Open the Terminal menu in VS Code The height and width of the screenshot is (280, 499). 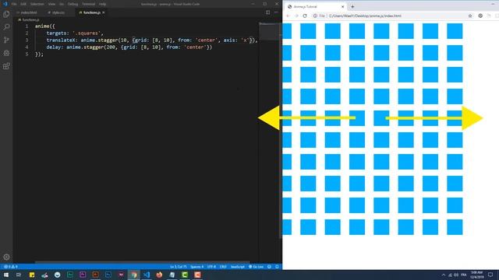(x=88, y=4)
